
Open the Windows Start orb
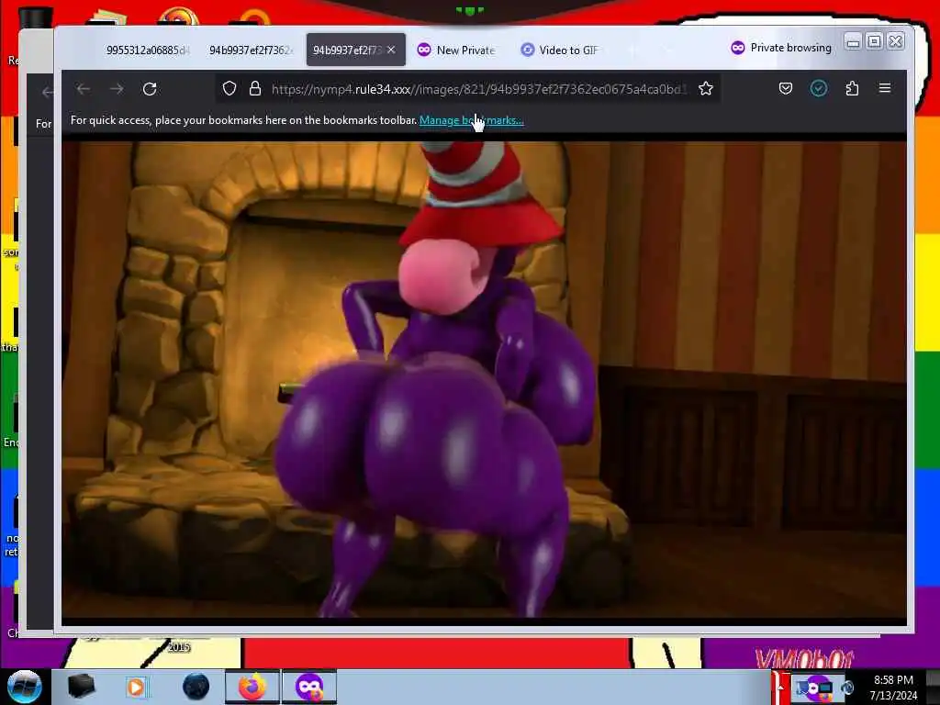click(x=24, y=687)
